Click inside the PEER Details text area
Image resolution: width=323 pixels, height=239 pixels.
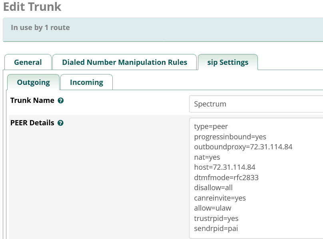256,178
